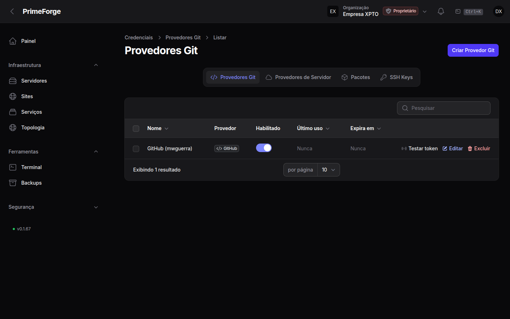Click the v0.1.67 version label
Screen dimensions: 510x319
(x=24, y=229)
